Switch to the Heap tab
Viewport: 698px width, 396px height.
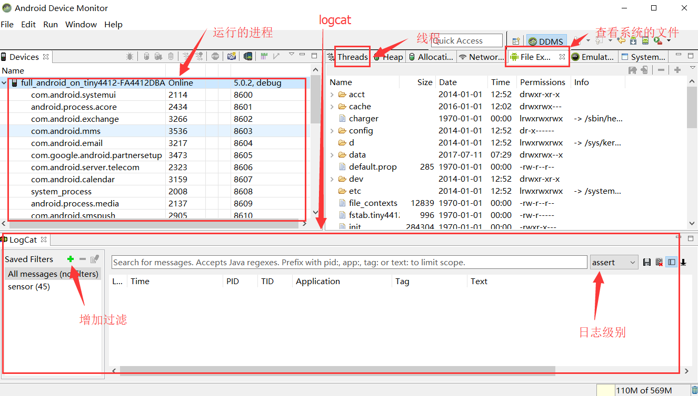click(388, 57)
